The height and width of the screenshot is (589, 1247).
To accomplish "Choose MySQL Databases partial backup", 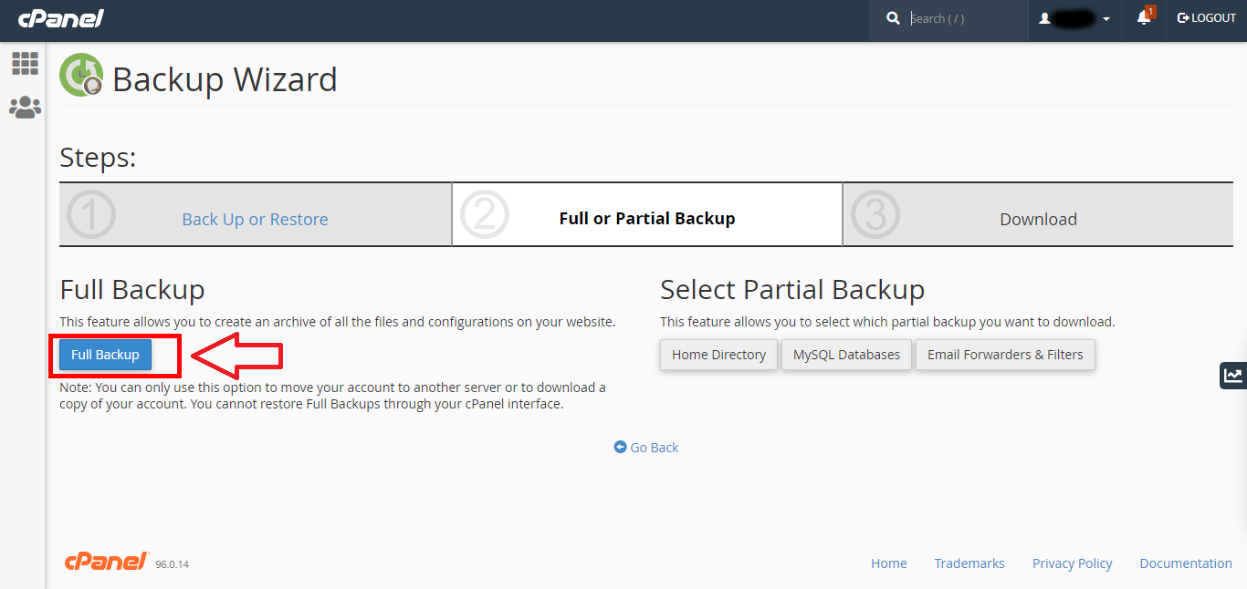I will click(846, 355).
